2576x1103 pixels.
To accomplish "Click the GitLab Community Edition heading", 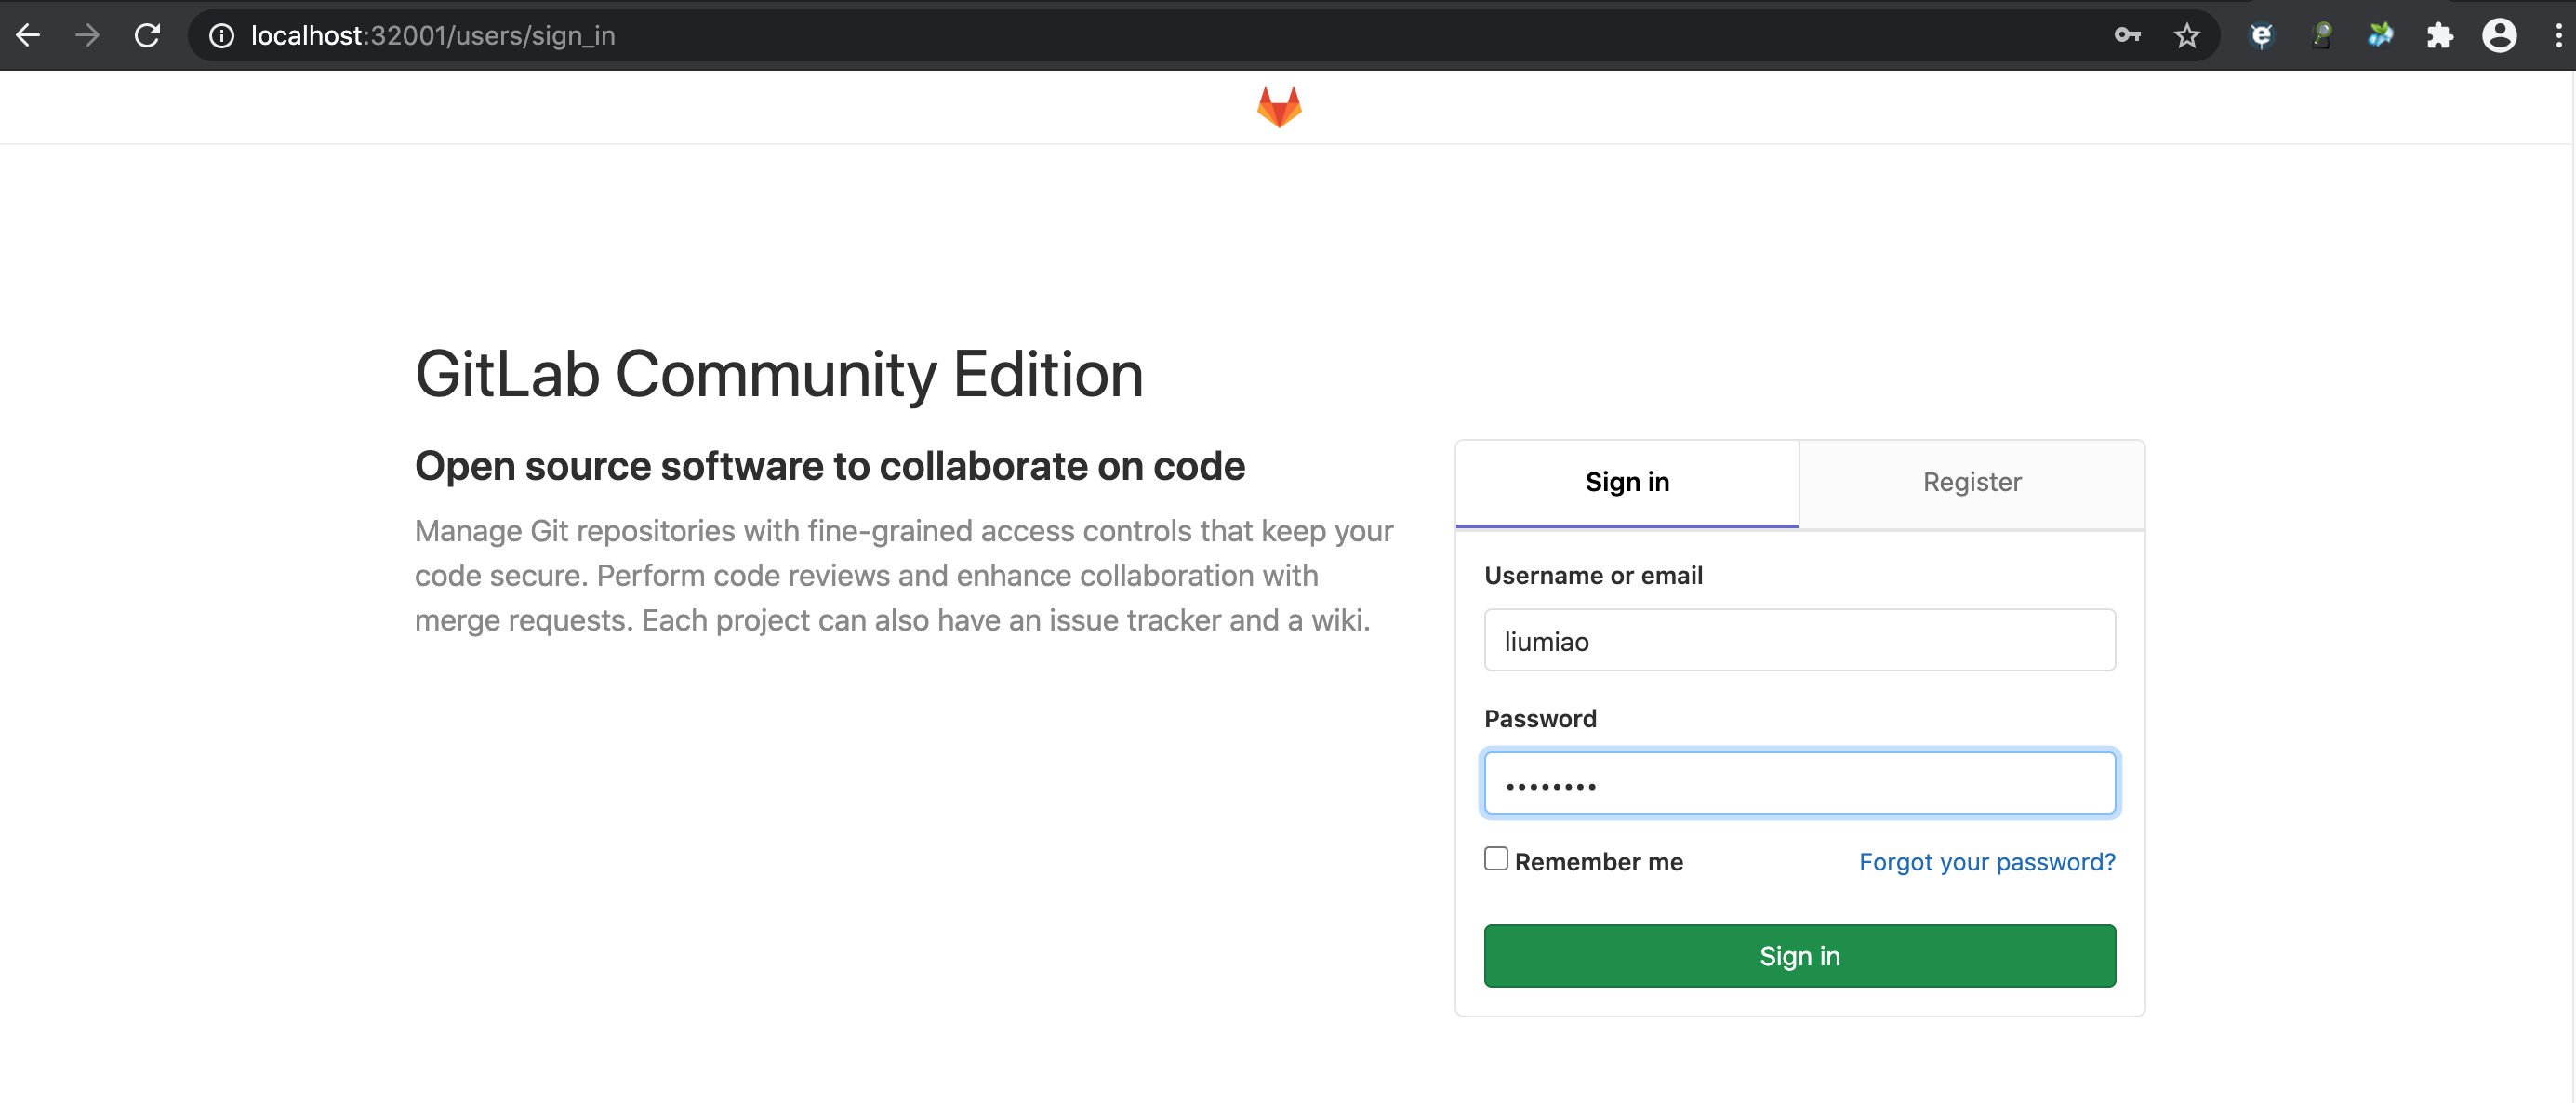I will [779, 375].
